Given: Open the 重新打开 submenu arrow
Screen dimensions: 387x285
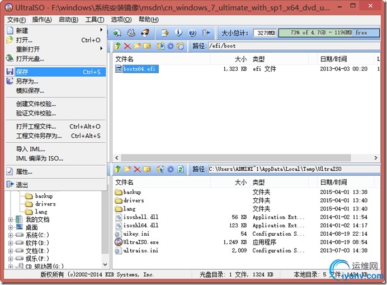Looking at the screenshot, I should [101, 49].
